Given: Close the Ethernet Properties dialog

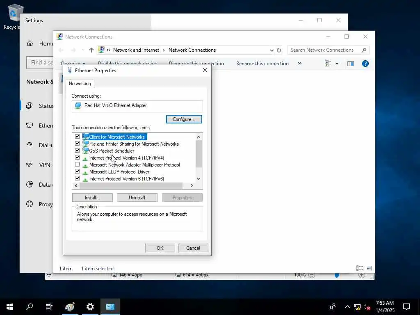Looking at the screenshot, I should coord(205,70).
